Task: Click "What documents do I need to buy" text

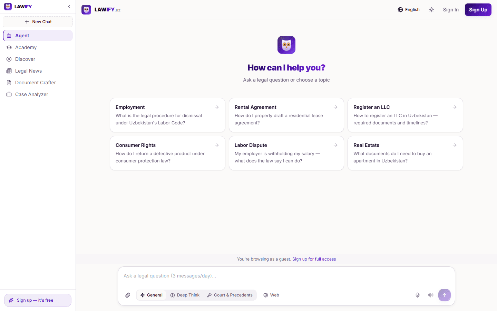Action: (389, 154)
